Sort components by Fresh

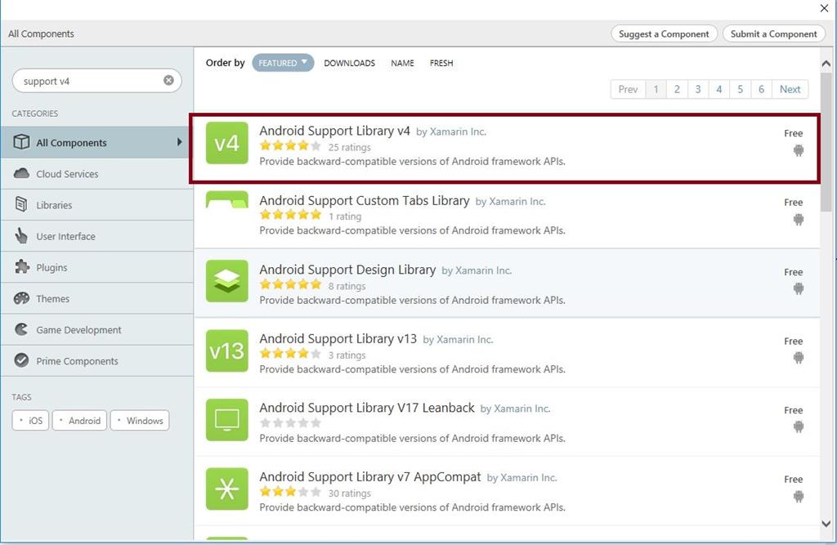pos(441,63)
